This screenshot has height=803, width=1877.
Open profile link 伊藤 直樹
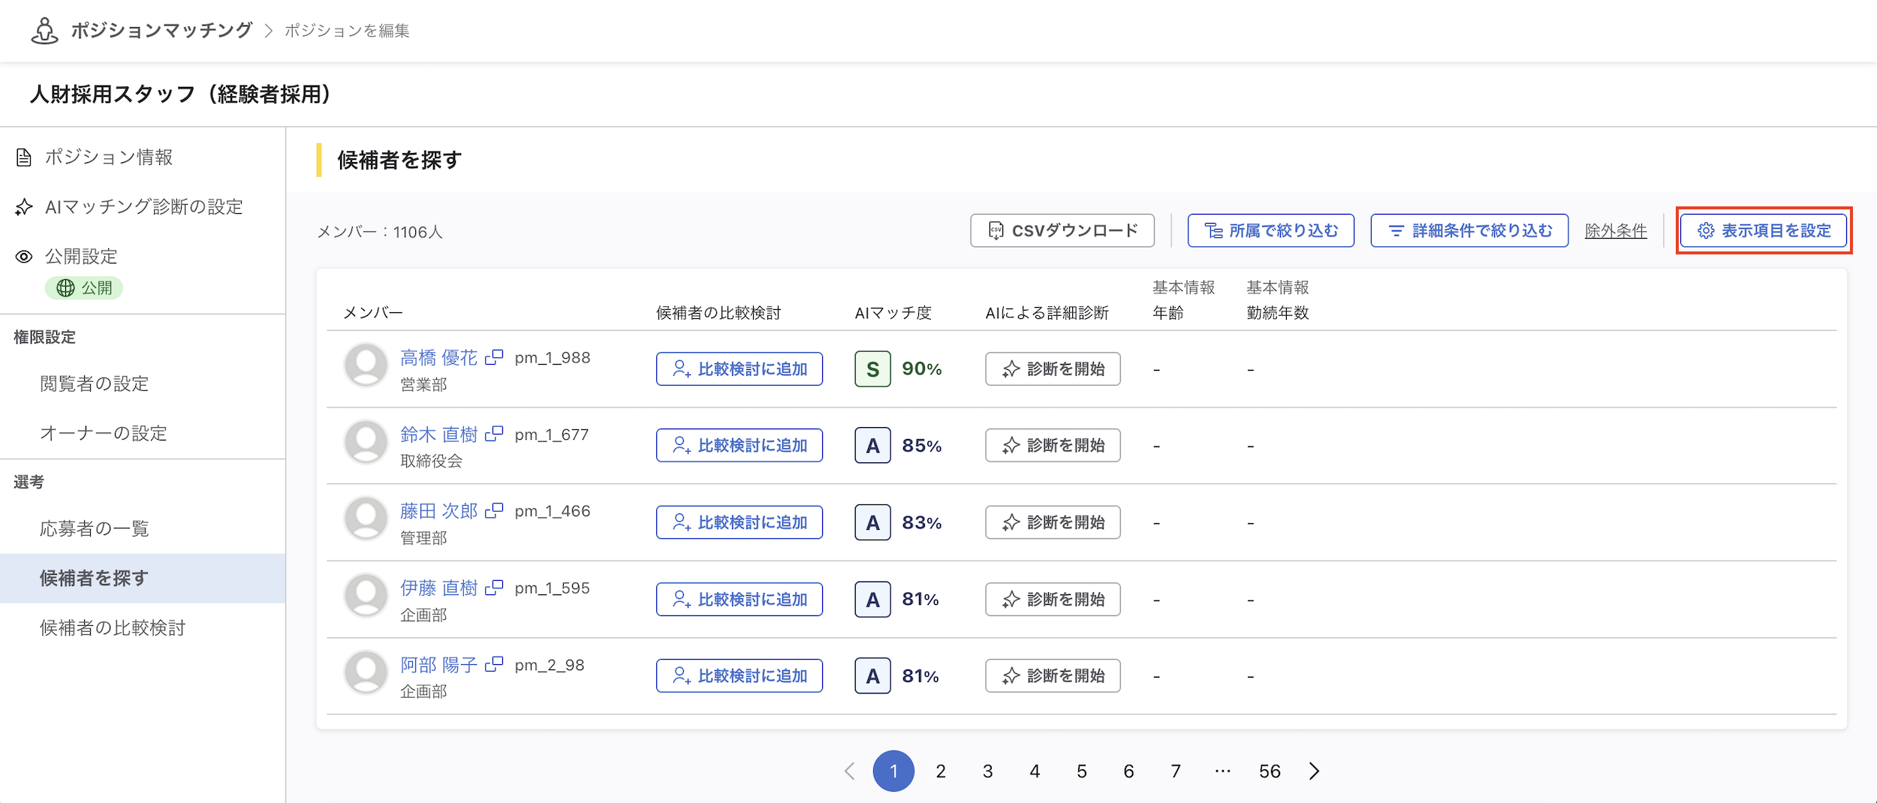click(438, 588)
